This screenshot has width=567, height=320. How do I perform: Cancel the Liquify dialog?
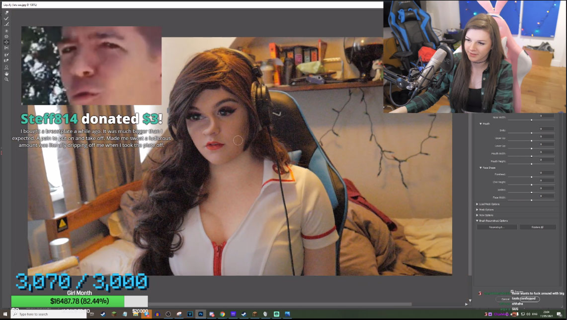(x=505, y=299)
